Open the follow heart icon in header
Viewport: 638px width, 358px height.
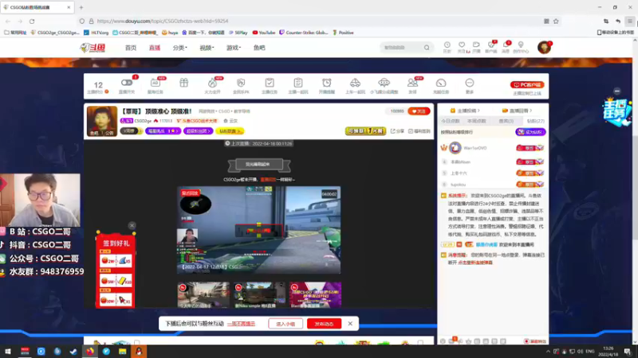click(462, 47)
